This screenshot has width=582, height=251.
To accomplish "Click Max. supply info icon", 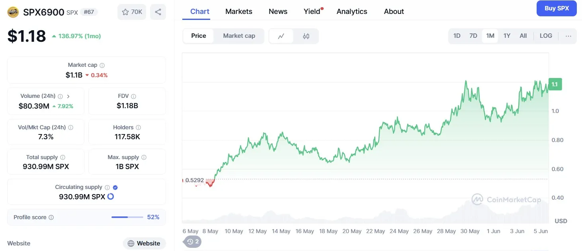I will tap(144, 158).
